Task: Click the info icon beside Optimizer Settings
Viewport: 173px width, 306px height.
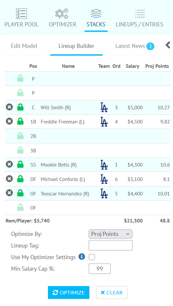Action: click(82, 256)
